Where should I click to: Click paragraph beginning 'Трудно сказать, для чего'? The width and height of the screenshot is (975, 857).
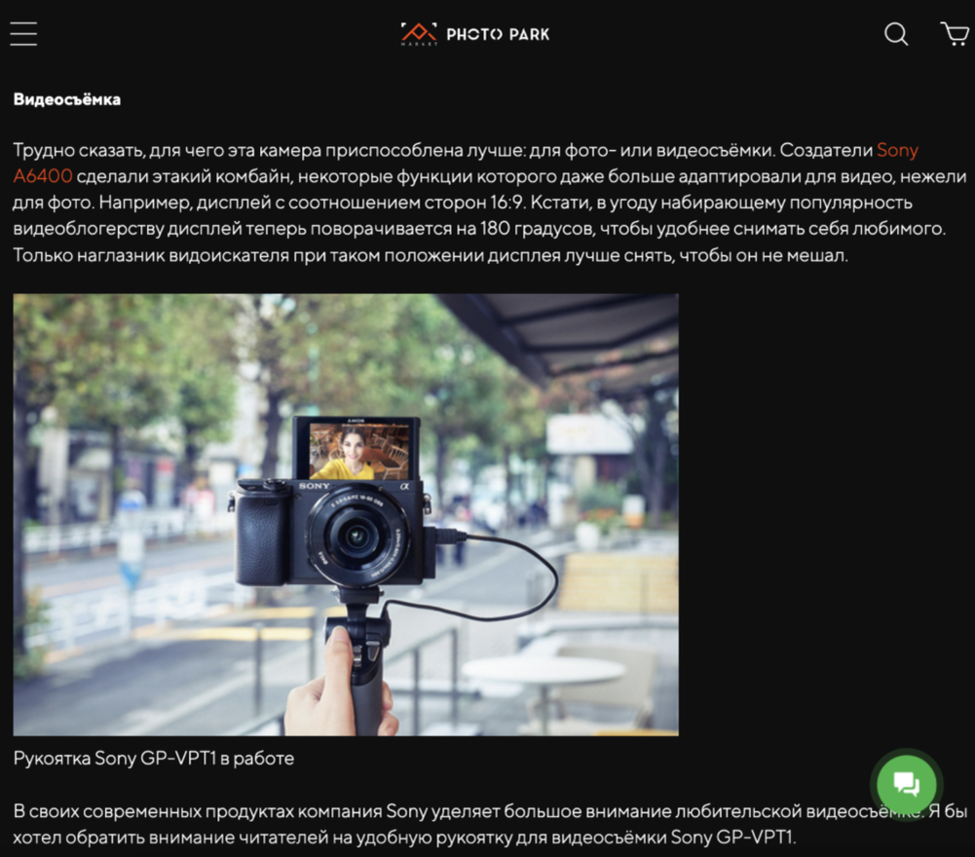[x=489, y=203]
